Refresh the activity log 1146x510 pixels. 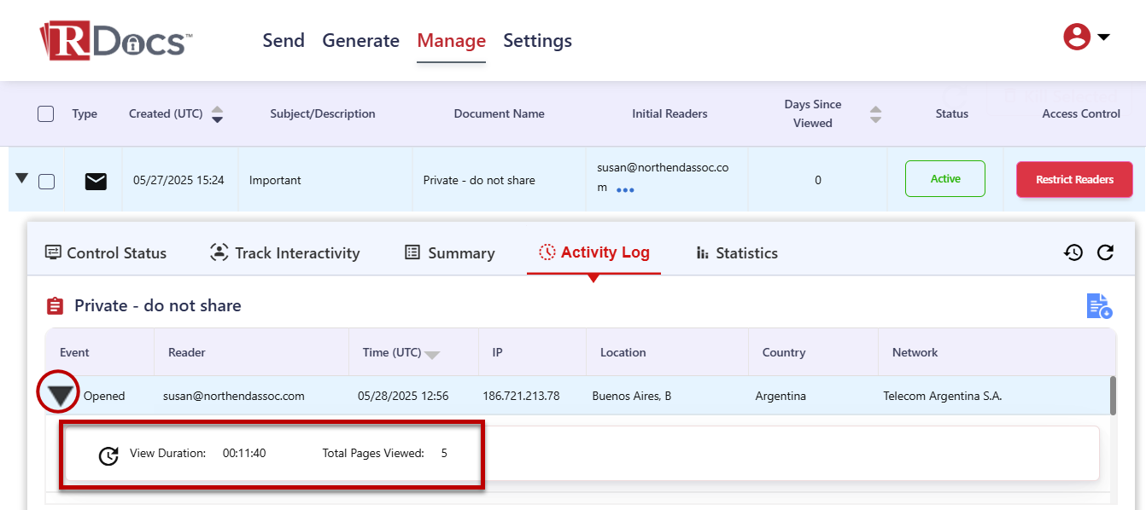pos(1105,252)
